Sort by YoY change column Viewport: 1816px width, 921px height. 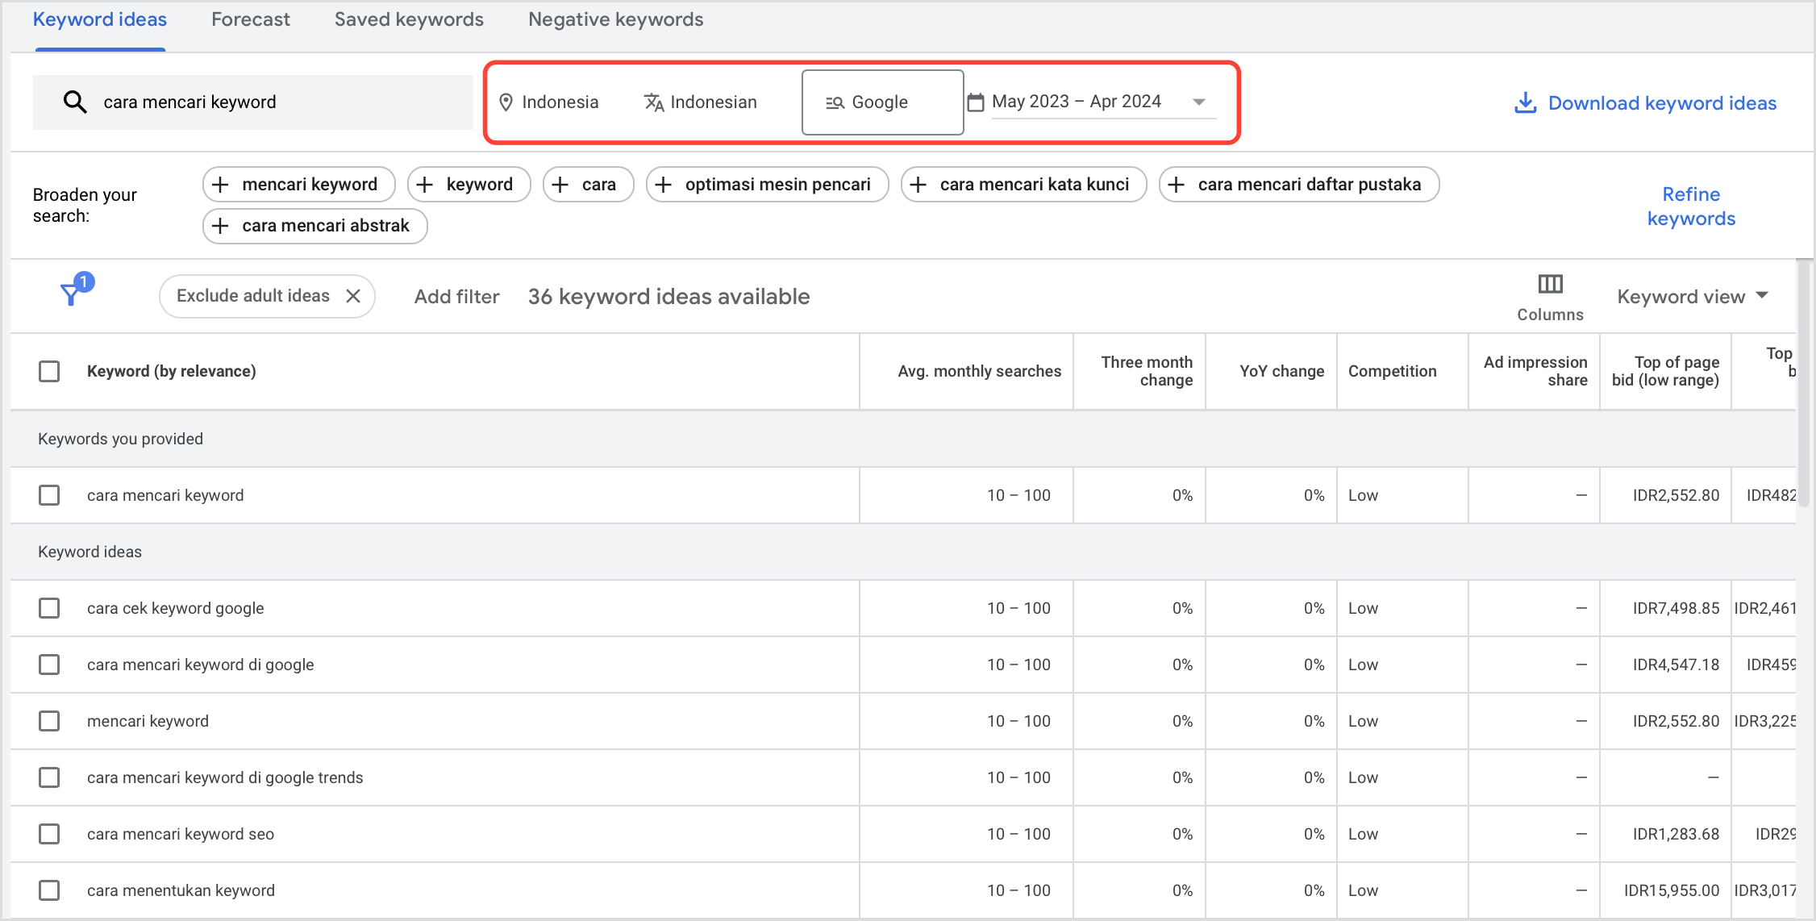(x=1282, y=371)
